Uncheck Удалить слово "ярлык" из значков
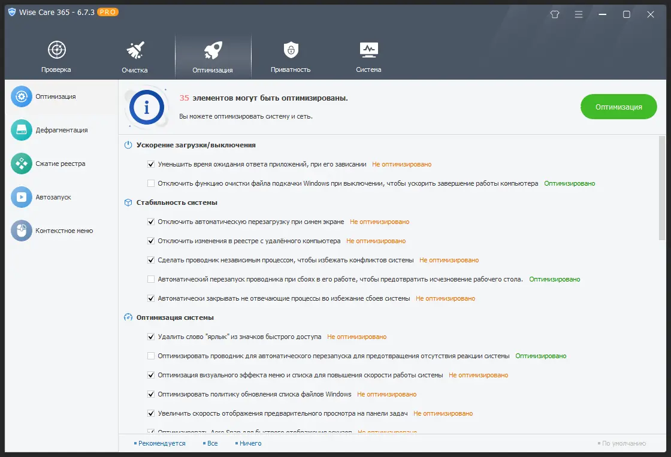 point(151,337)
